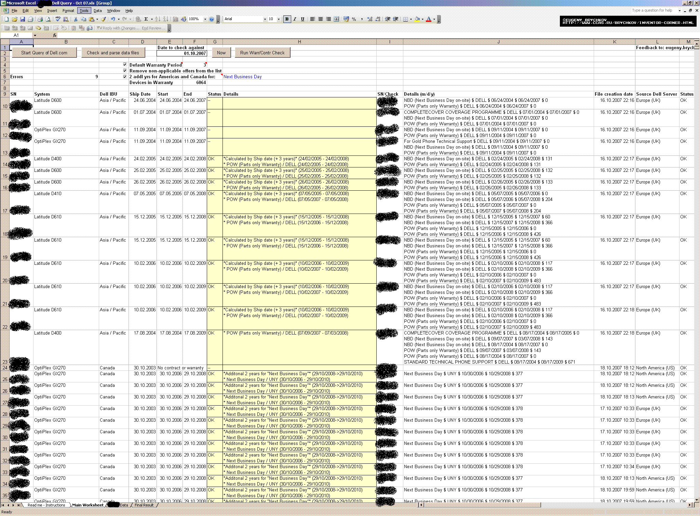Viewport: 700px width, 516px height.
Task: Run the spelling check icon
Action: [x=58, y=19]
